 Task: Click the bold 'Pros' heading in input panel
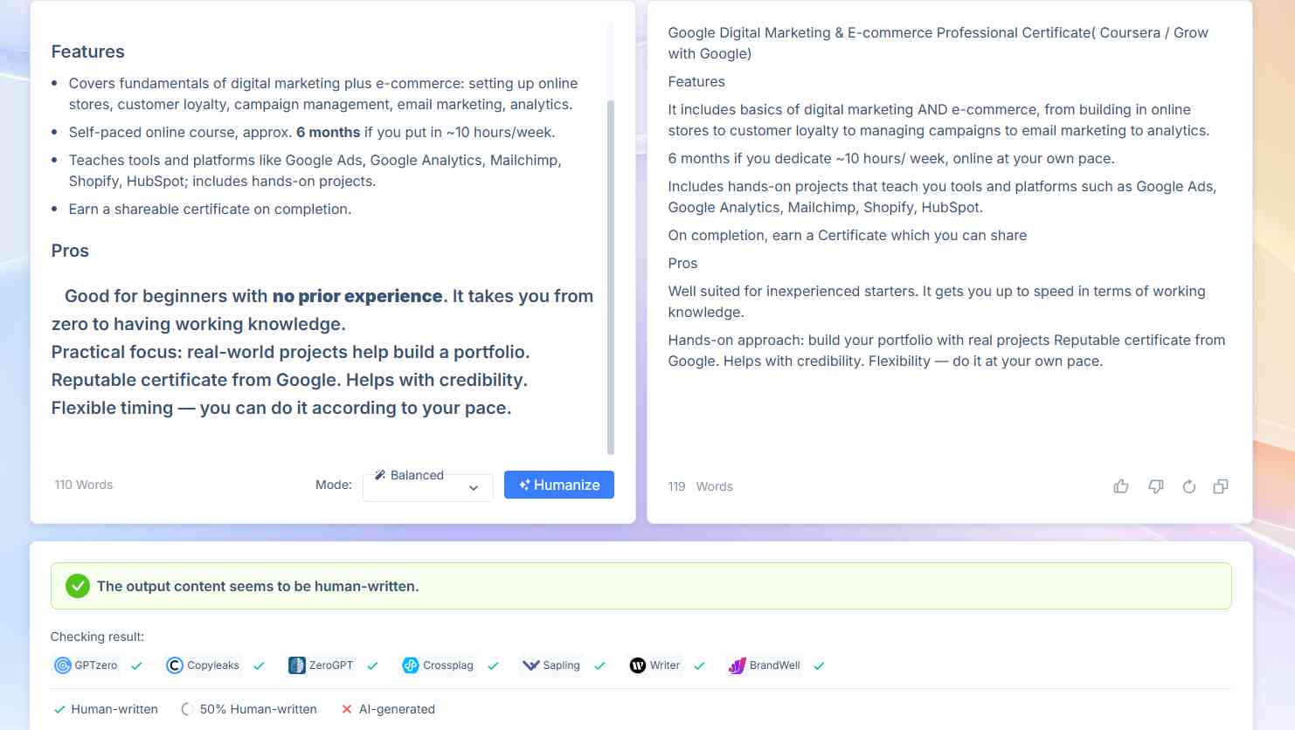(x=70, y=251)
